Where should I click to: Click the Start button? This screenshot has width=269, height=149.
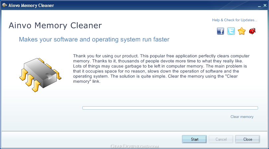194,139
